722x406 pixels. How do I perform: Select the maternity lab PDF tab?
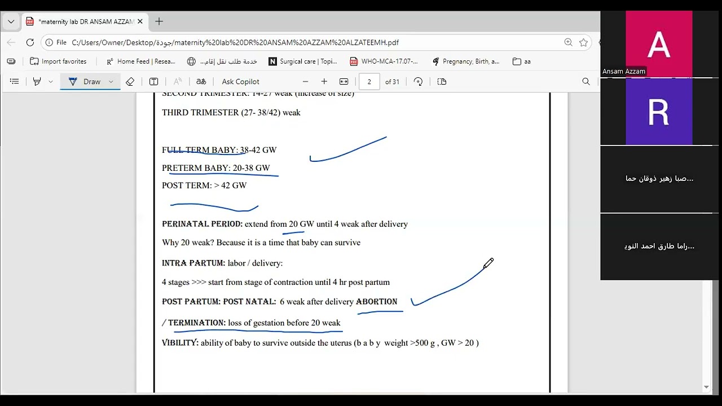tap(85, 22)
